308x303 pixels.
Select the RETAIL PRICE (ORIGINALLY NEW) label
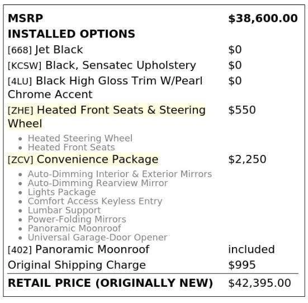pos(110,283)
